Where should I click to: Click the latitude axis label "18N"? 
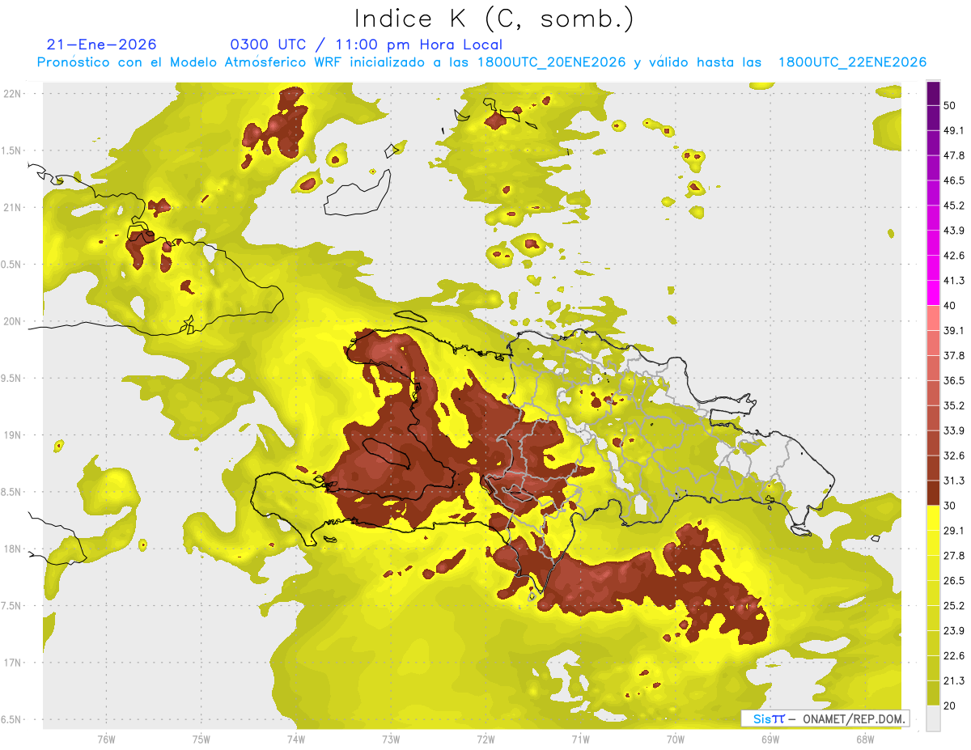click(x=12, y=549)
